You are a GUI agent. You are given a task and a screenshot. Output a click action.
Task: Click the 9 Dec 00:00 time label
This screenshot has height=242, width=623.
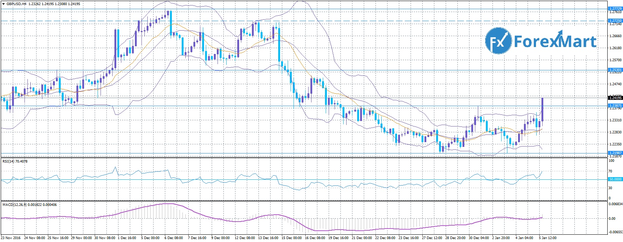[220, 238]
